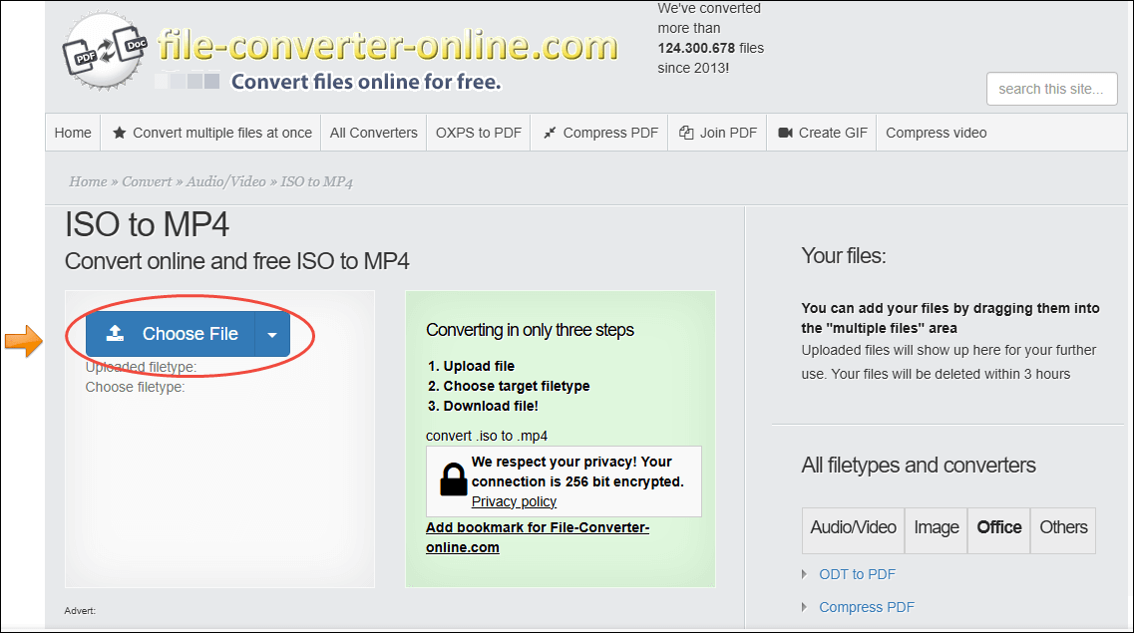The image size is (1134, 633).
Task: Click the Audio/Video breadcrumb link
Action: pos(226,181)
